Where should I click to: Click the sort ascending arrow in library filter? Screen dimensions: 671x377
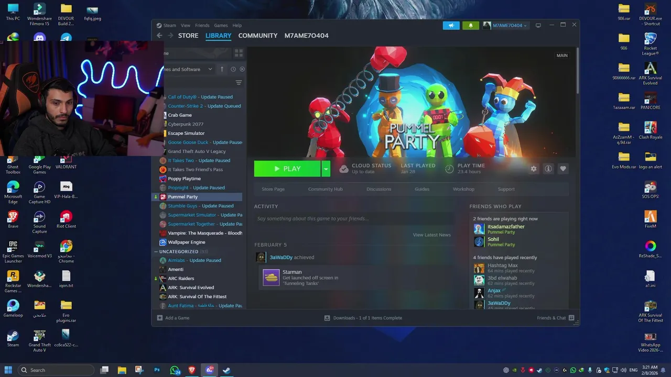point(222,69)
